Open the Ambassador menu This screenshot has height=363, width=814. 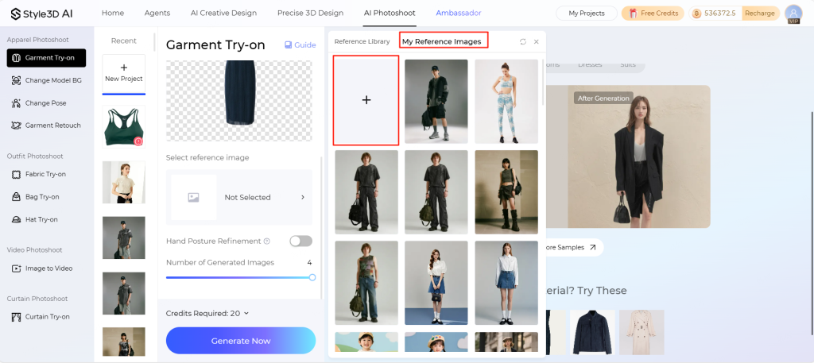(459, 13)
